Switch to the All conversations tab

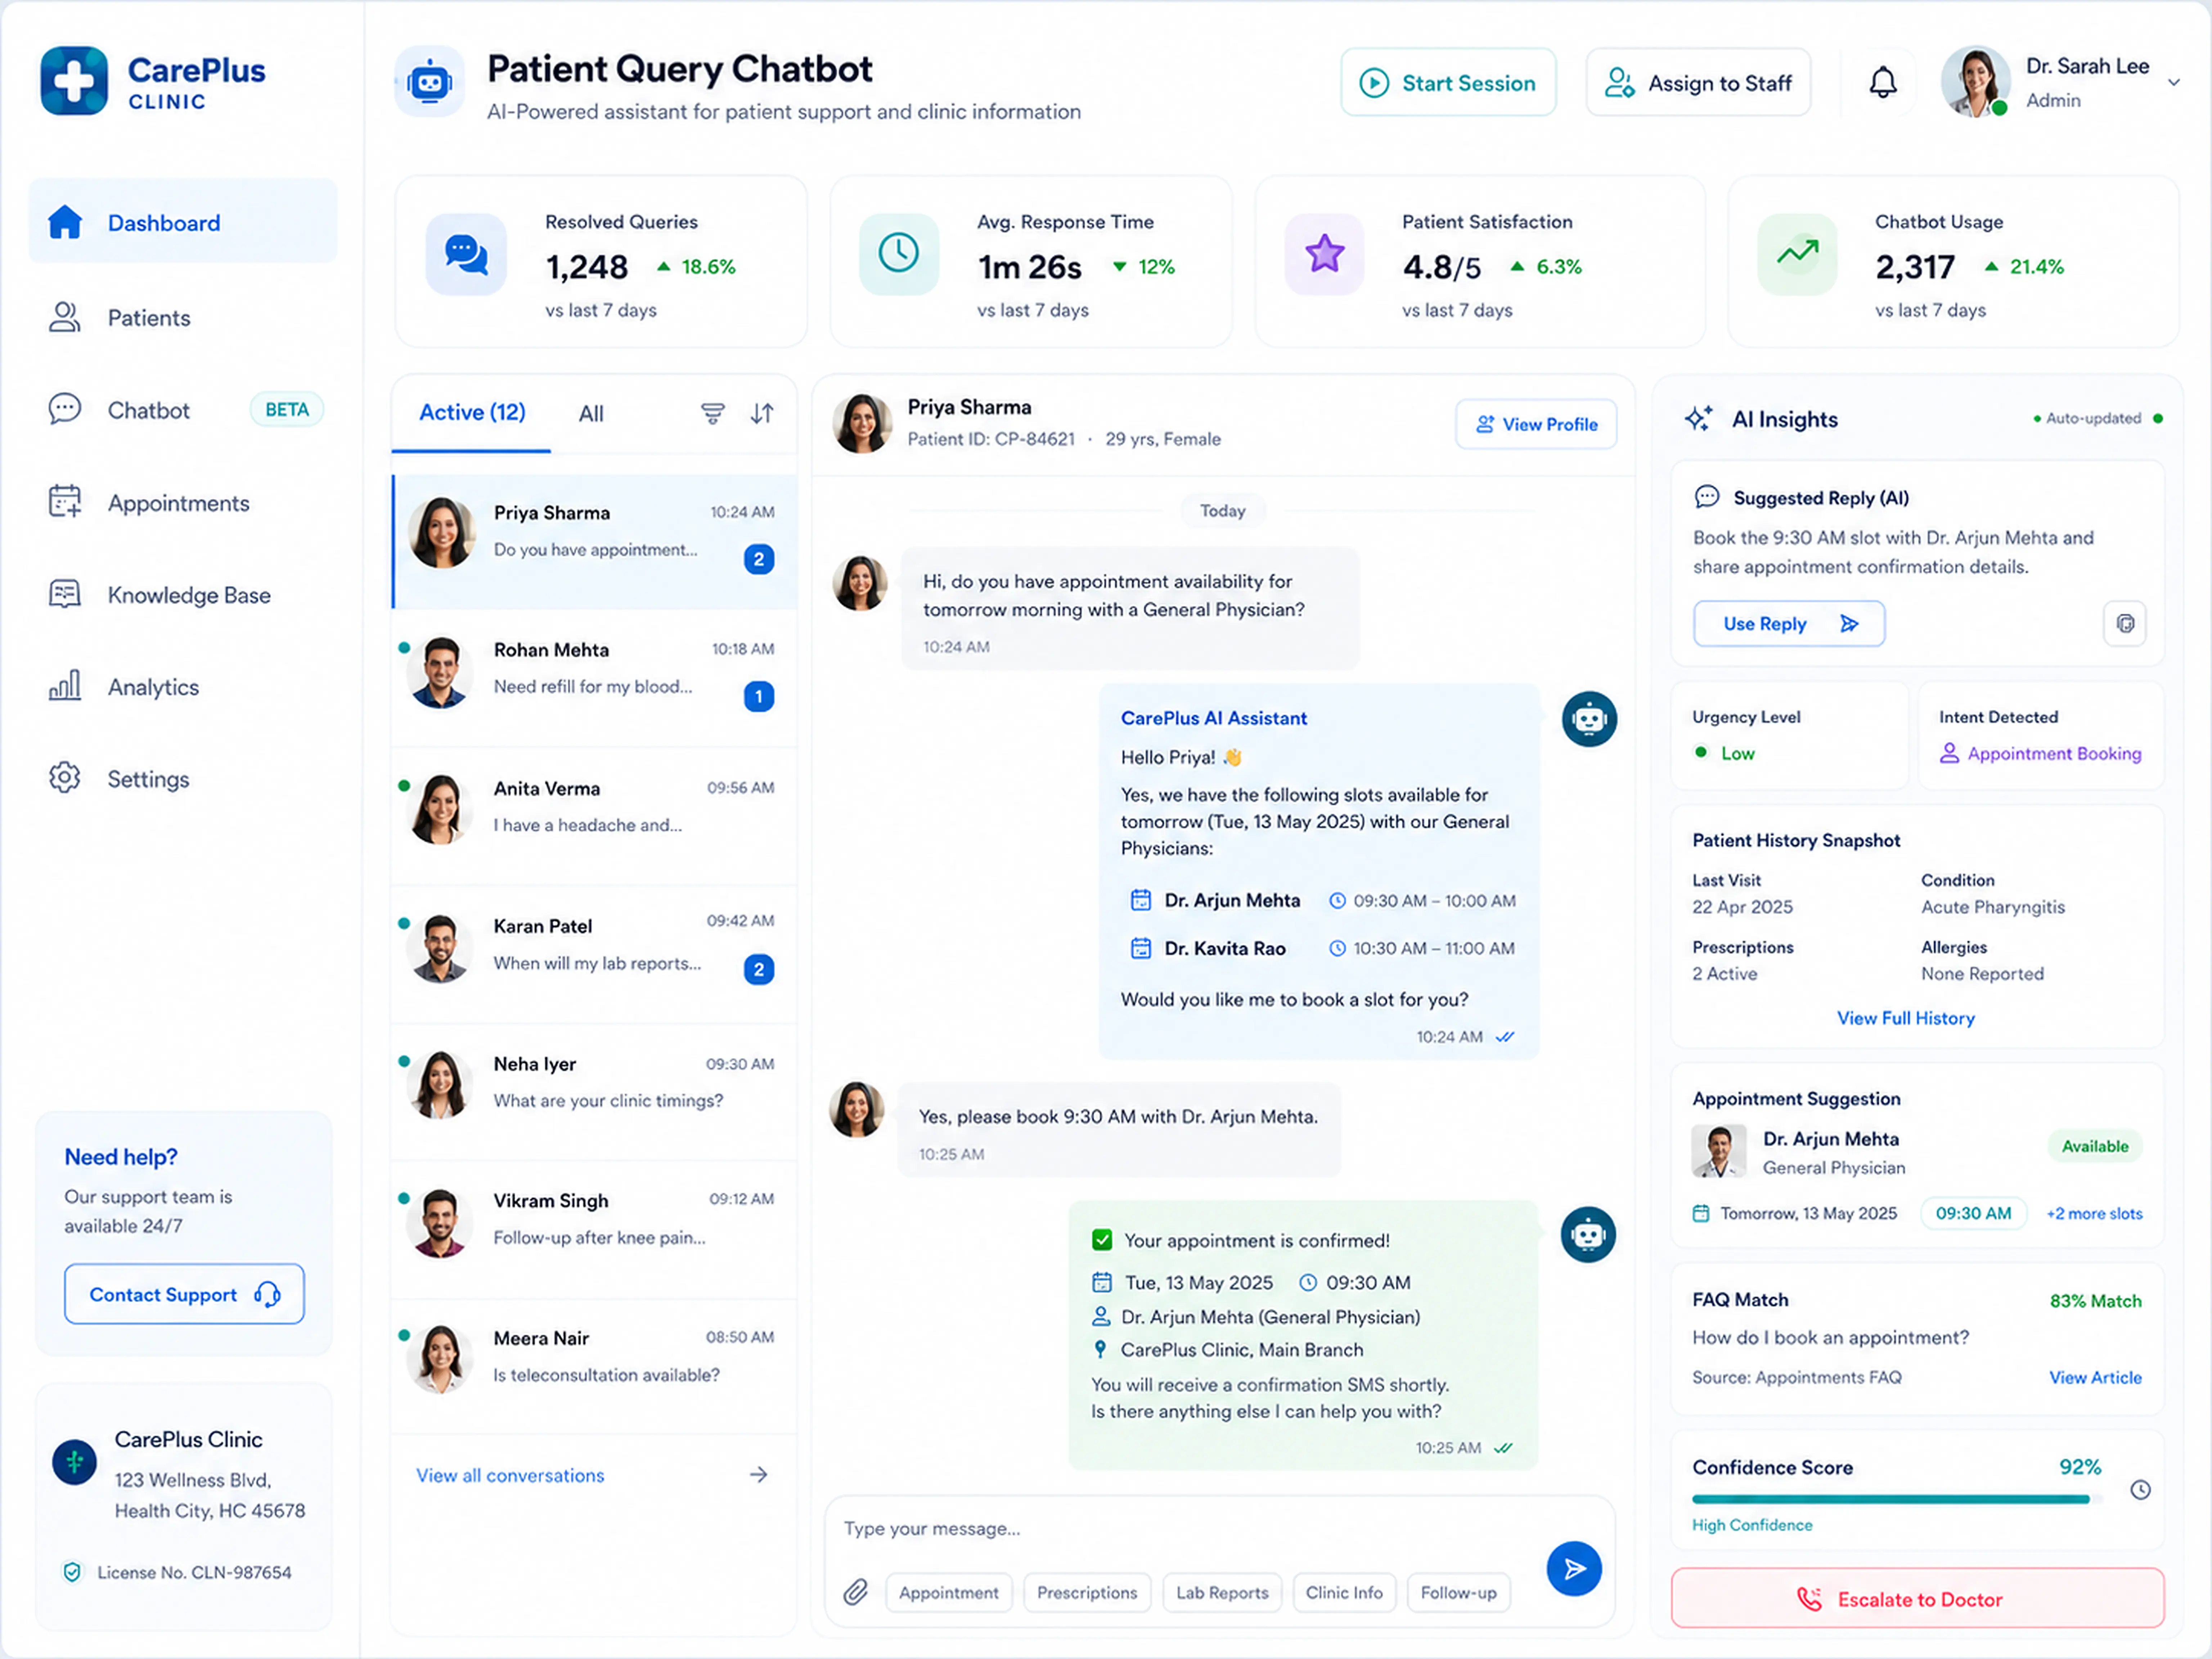pyautogui.click(x=591, y=414)
